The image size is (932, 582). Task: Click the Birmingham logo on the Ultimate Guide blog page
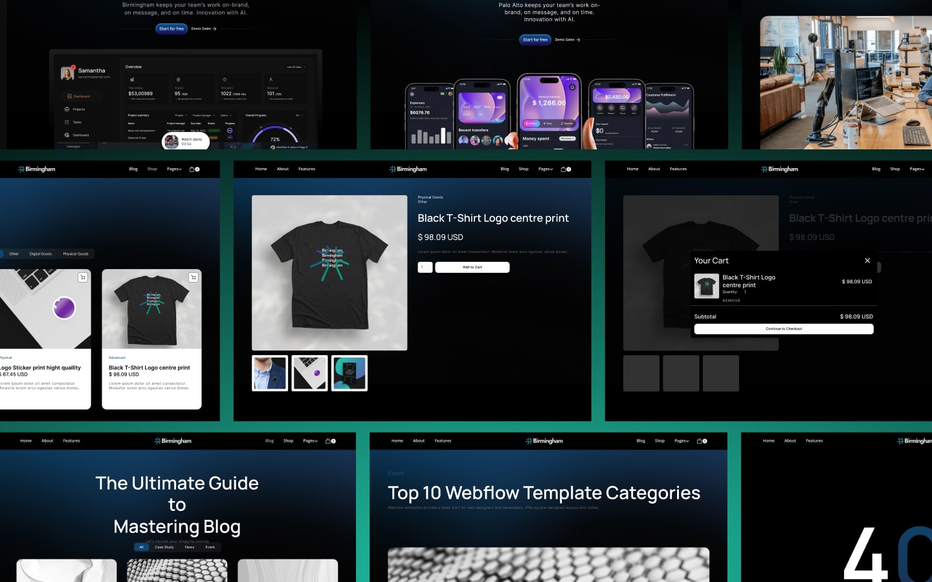(x=173, y=441)
